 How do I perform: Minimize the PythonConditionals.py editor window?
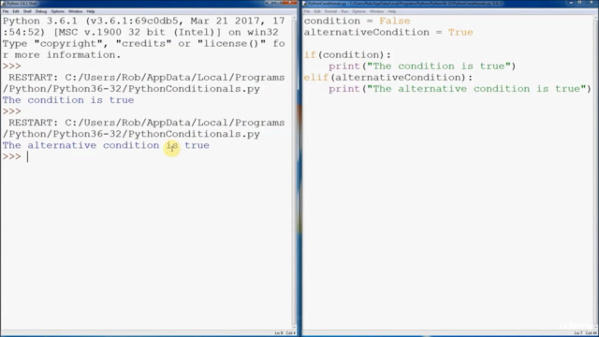(x=571, y=3)
